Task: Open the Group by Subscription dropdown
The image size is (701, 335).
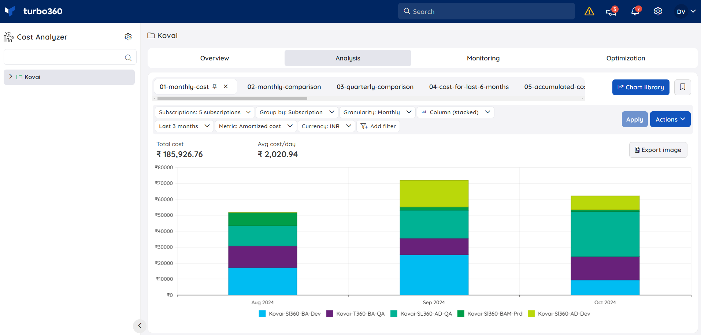Action: (x=297, y=112)
